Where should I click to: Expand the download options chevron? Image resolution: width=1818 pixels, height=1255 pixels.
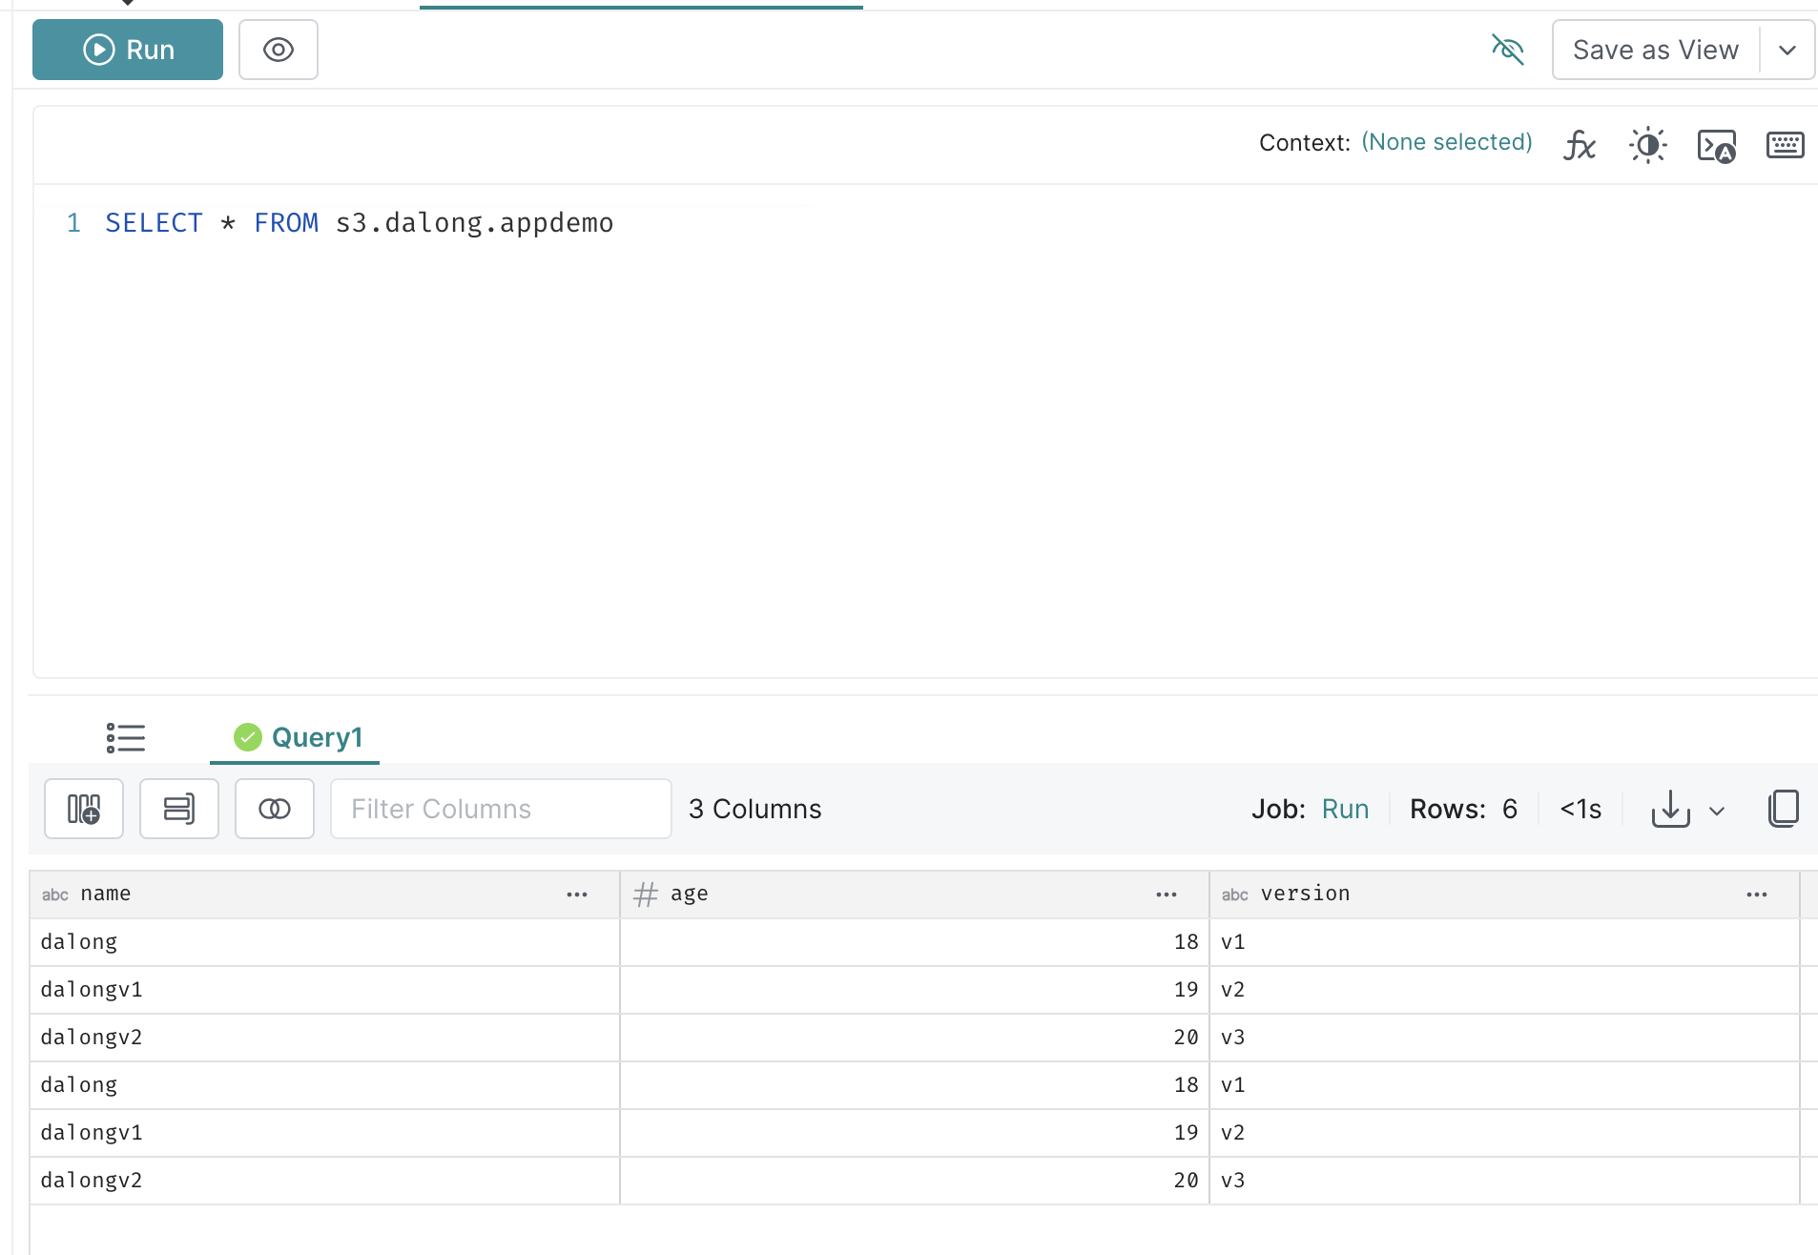[1717, 811]
